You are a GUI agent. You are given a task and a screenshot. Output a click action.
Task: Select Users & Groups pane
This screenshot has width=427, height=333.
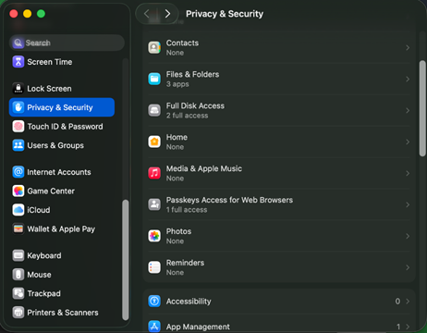(62, 145)
